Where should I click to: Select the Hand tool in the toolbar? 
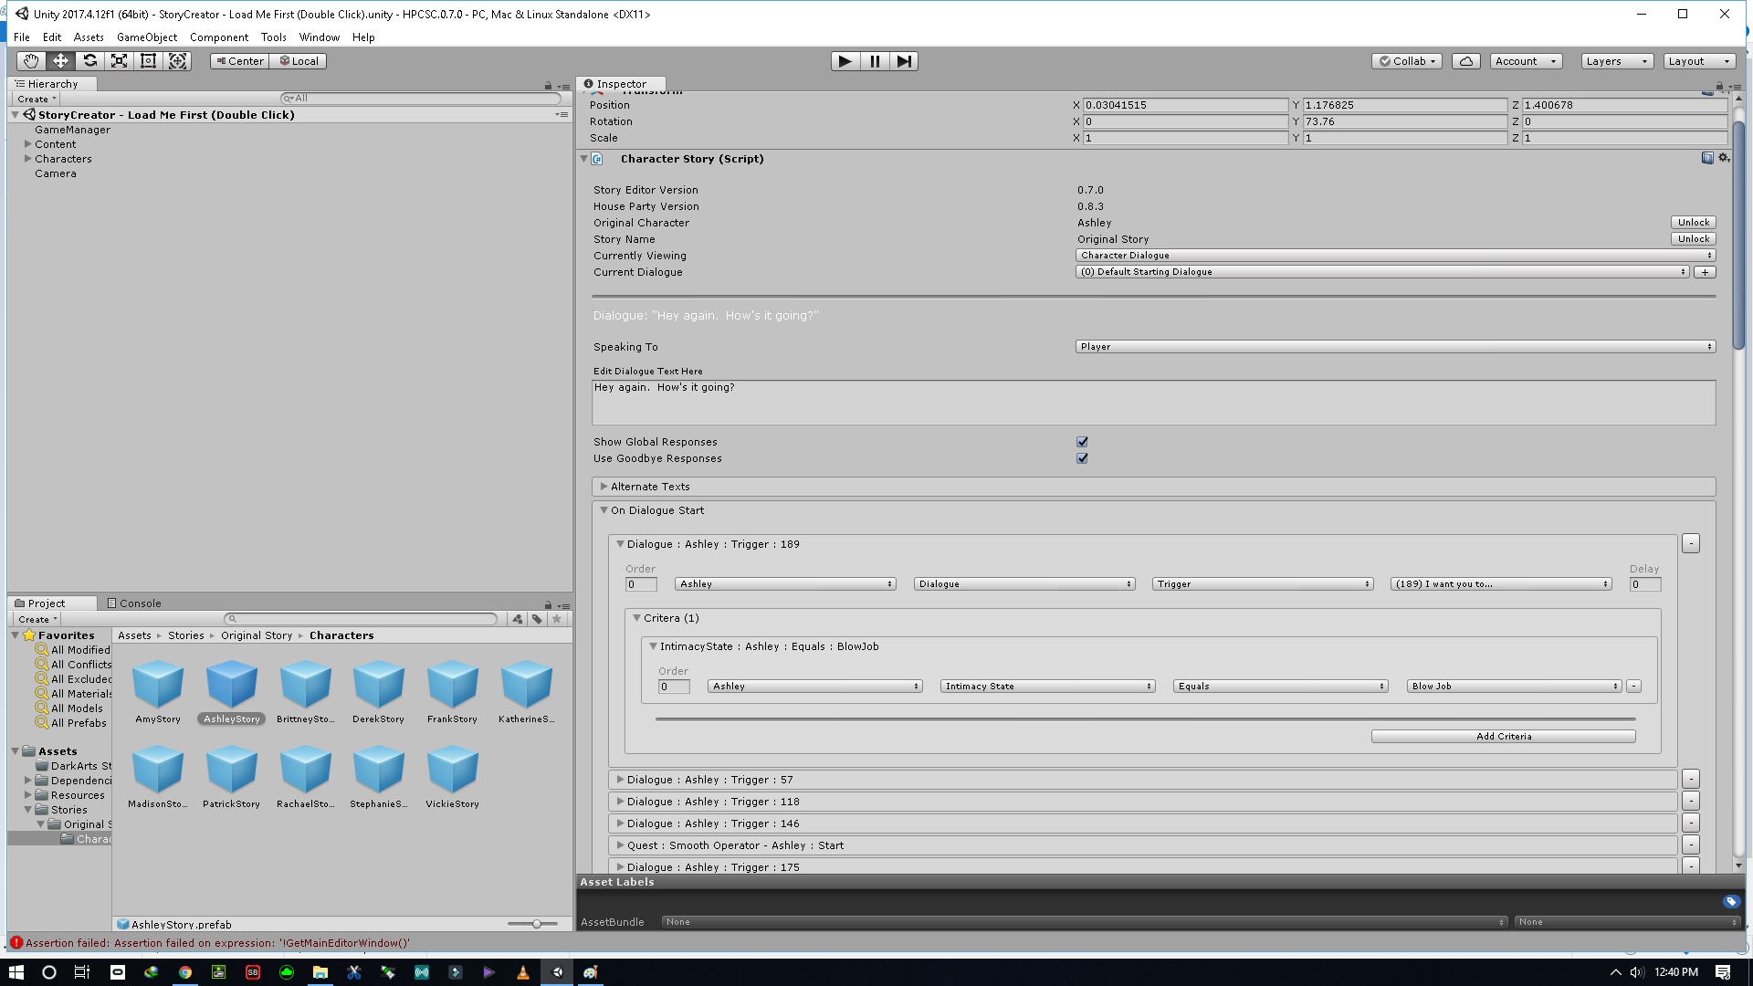31,61
